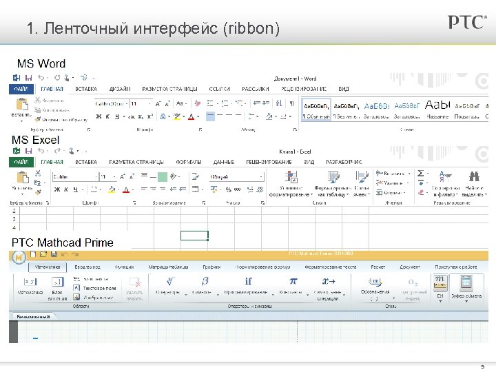496x372 pixels.
Task: Click the Excel Paste icon
Action: tap(23, 177)
